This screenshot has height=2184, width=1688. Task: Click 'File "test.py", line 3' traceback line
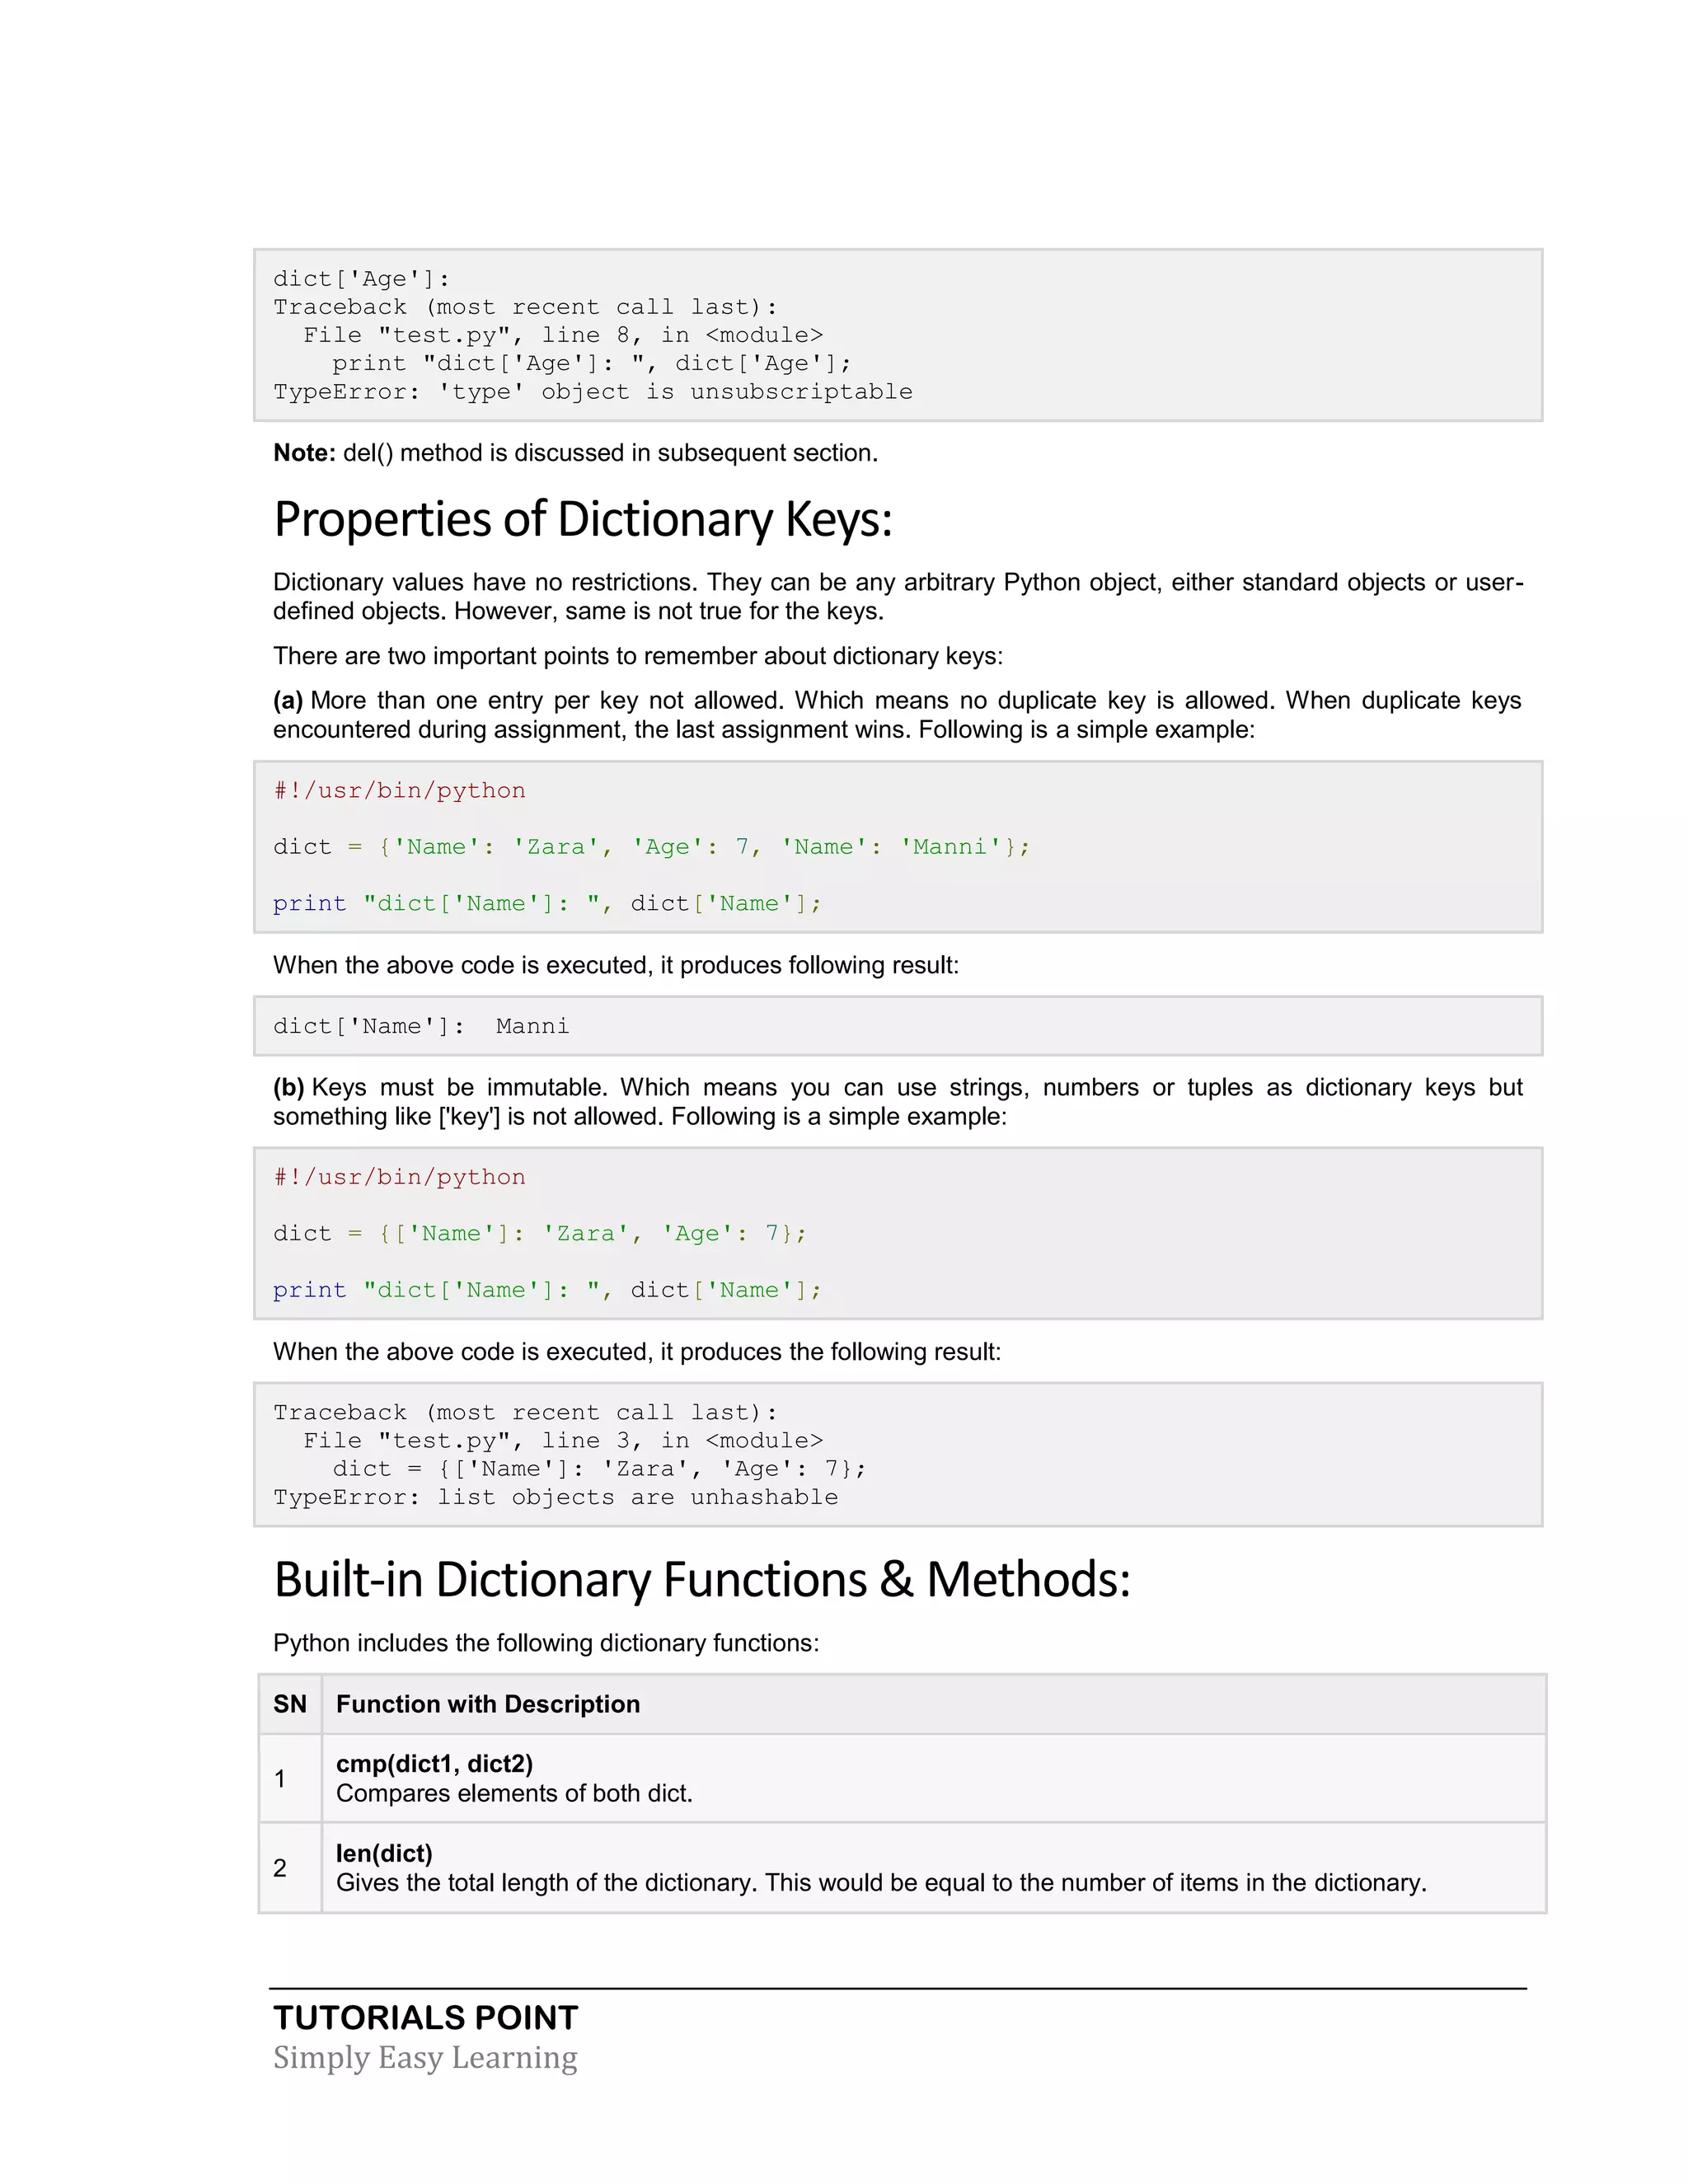563,1440
